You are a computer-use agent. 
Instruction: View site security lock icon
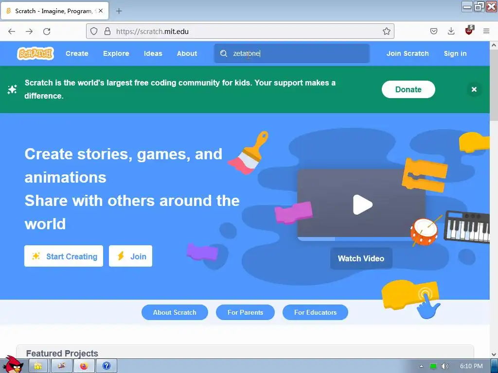[x=107, y=31]
